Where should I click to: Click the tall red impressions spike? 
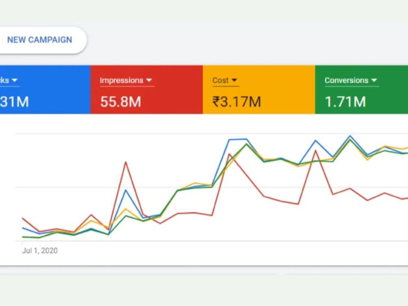coord(126,162)
